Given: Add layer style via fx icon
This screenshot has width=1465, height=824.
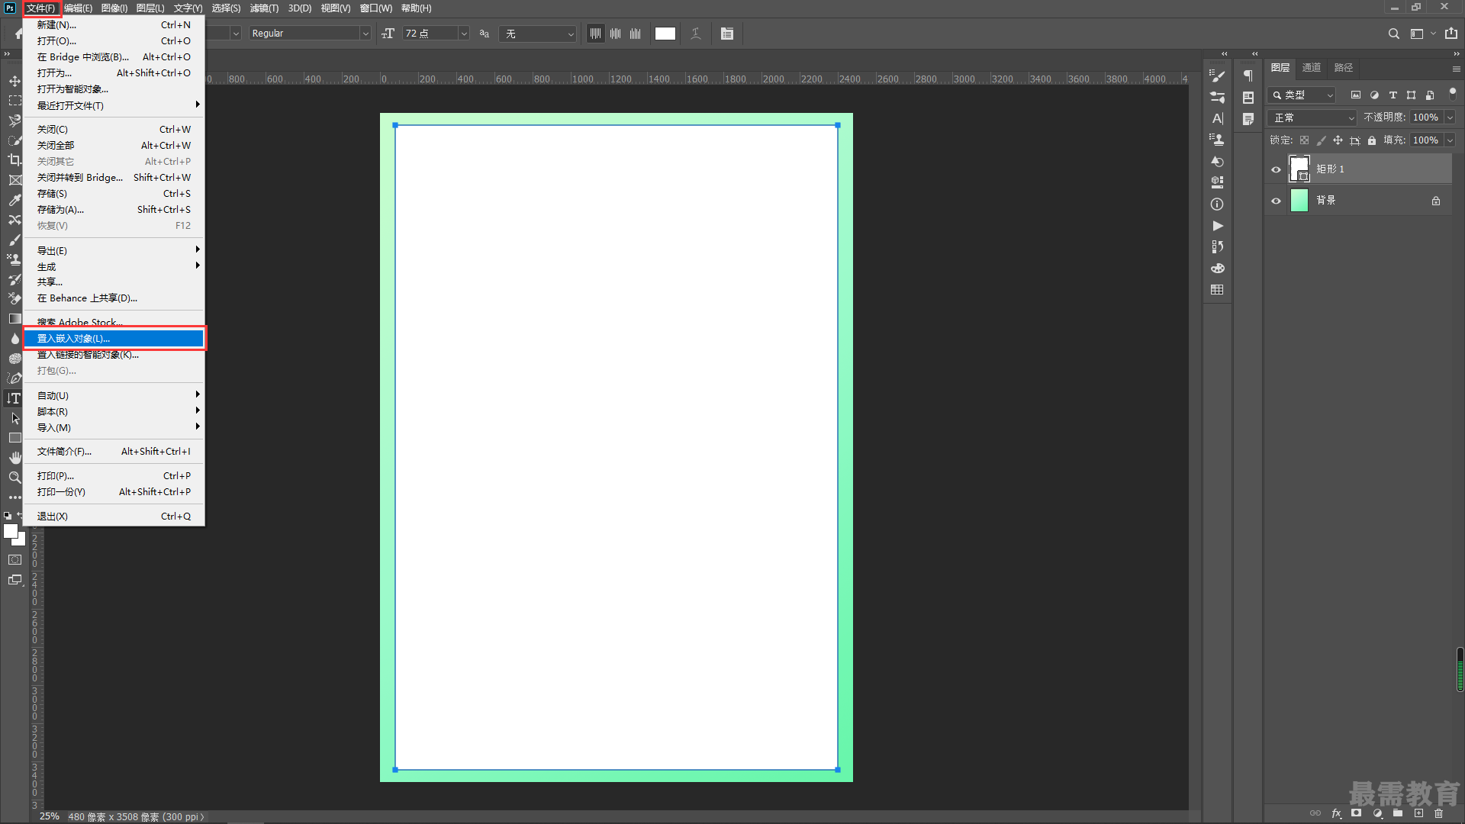Looking at the screenshot, I should 1336,813.
